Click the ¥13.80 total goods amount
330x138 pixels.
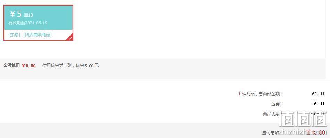click(318, 93)
